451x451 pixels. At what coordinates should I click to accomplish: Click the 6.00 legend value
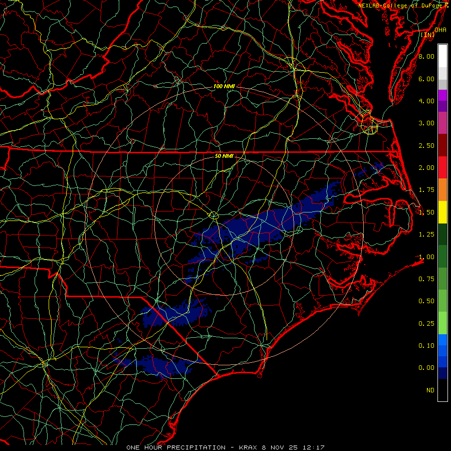426,79
